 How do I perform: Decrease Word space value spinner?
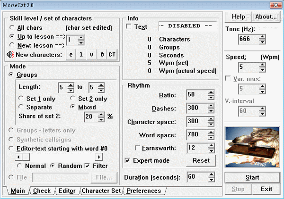211,137
